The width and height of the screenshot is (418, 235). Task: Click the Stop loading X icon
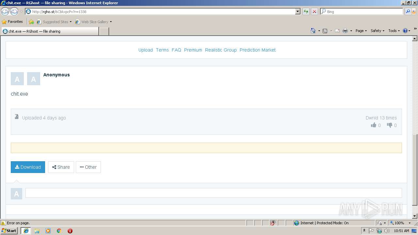point(314,11)
